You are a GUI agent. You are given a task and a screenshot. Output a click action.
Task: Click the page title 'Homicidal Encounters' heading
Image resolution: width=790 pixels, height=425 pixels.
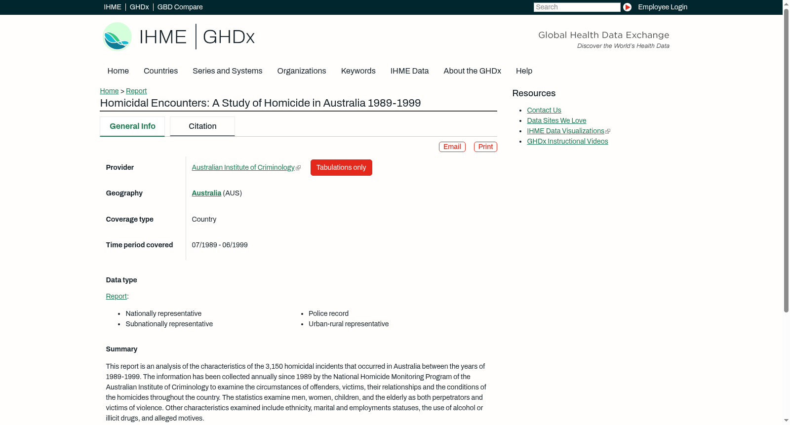pyautogui.click(x=260, y=103)
